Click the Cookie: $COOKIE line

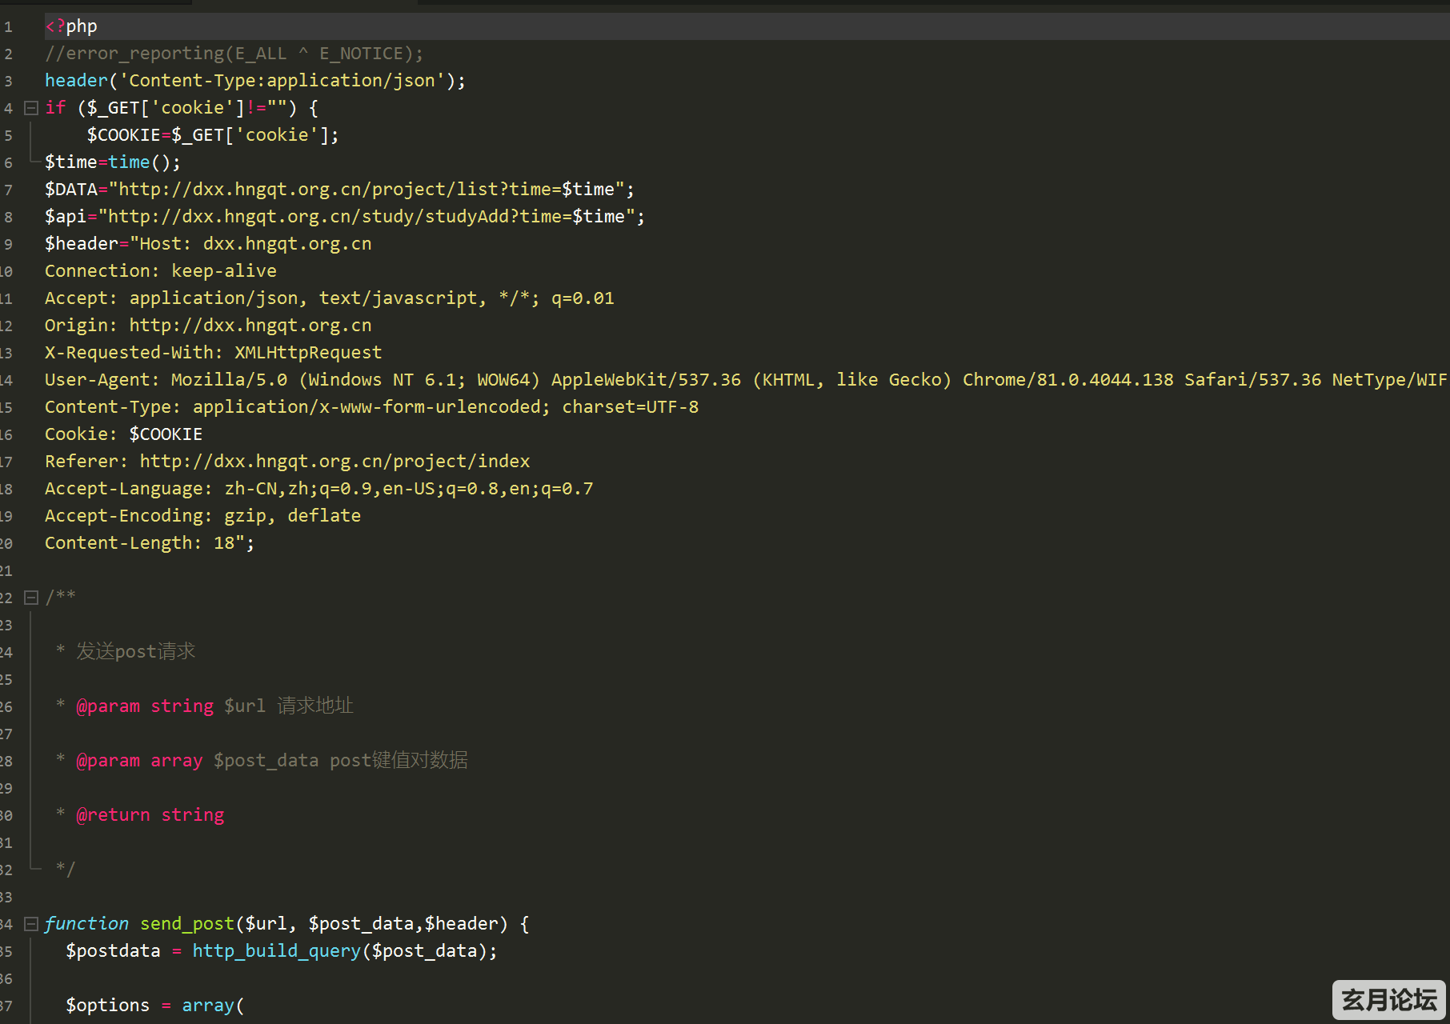point(124,434)
